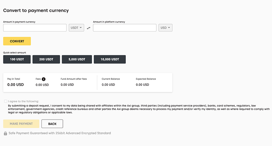The width and height of the screenshot is (272, 146).
Task: Open the USDT payment currency dropdown
Action: pyautogui.click(x=76, y=28)
